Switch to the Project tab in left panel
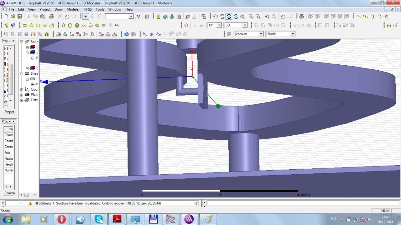The image size is (401, 225). 9,112
